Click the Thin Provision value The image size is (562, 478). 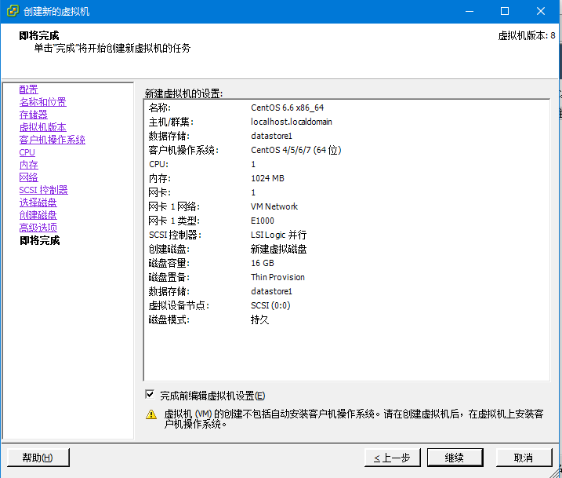click(x=277, y=277)
